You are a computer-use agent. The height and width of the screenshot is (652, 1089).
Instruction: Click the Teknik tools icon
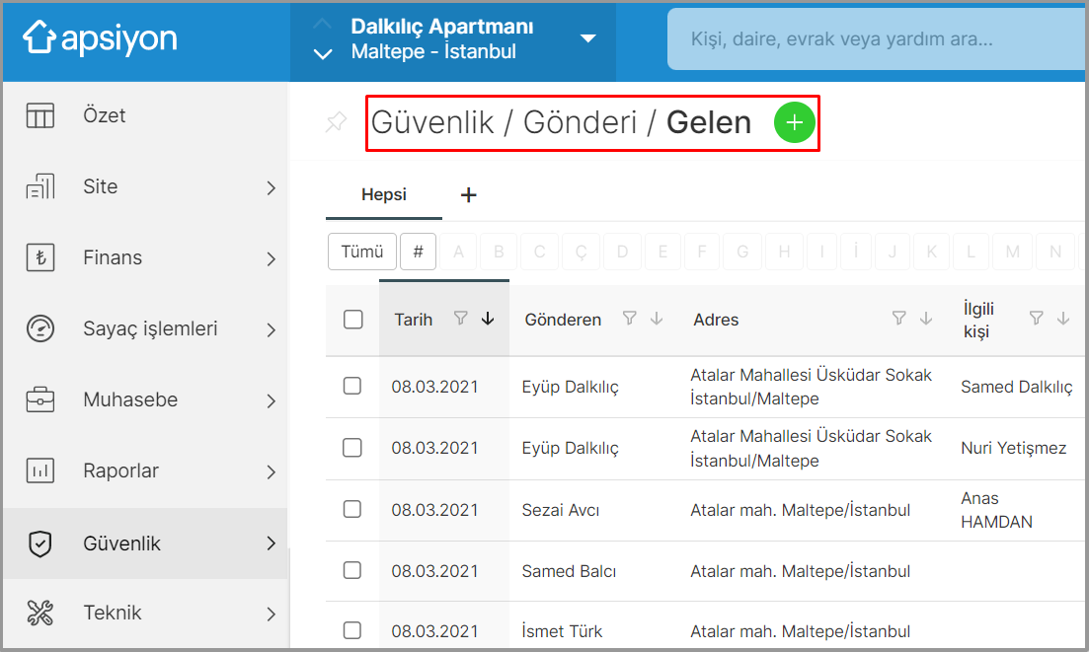(40, 613)
